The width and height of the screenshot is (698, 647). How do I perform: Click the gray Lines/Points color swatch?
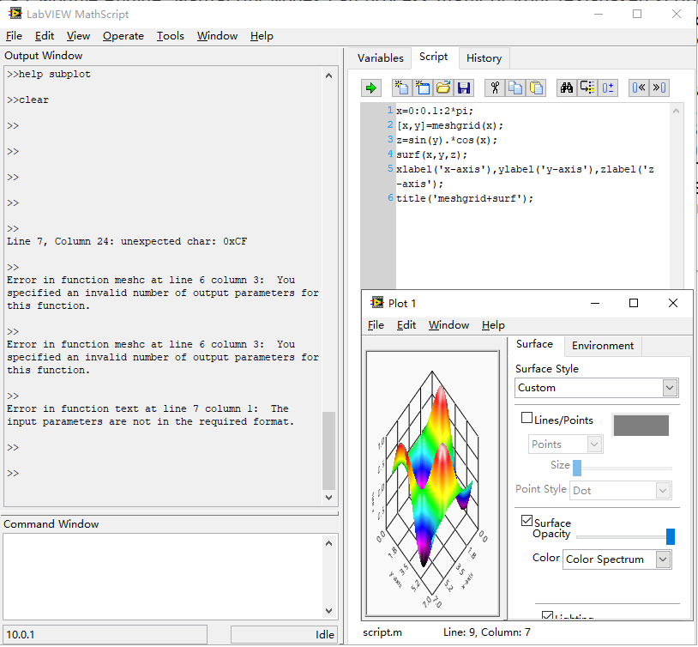coord(641,426)
